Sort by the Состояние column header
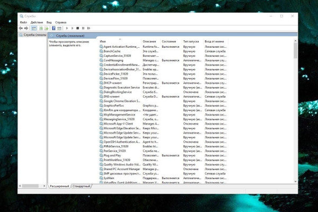Image resolution: width=318 pixels, height=212 pixels. coord(171,41)
